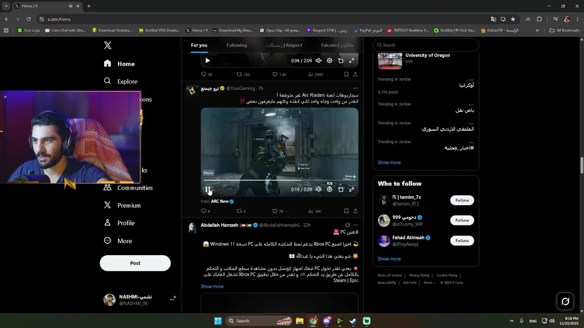Mute the Arc Raiders video
Viewport: 584px width, 328px height.
[x=318, y=190]
